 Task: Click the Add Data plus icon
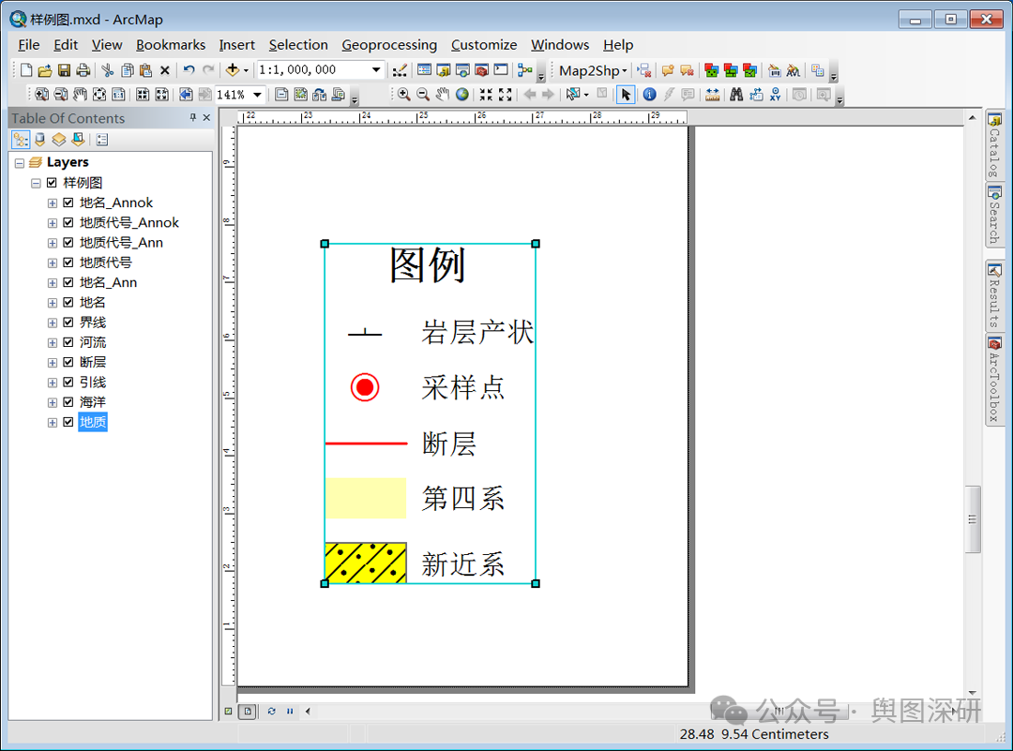(233, 70)
